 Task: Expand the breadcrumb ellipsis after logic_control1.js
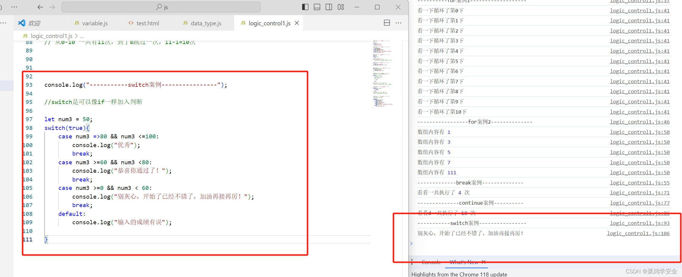coord(82,36)
